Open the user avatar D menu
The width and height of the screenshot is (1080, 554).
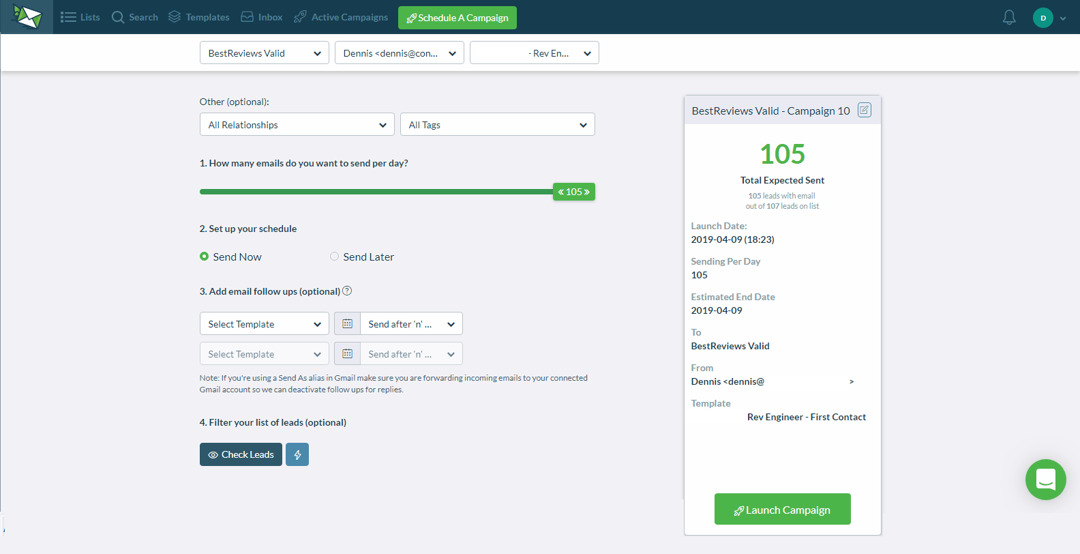pos(1043,18)
